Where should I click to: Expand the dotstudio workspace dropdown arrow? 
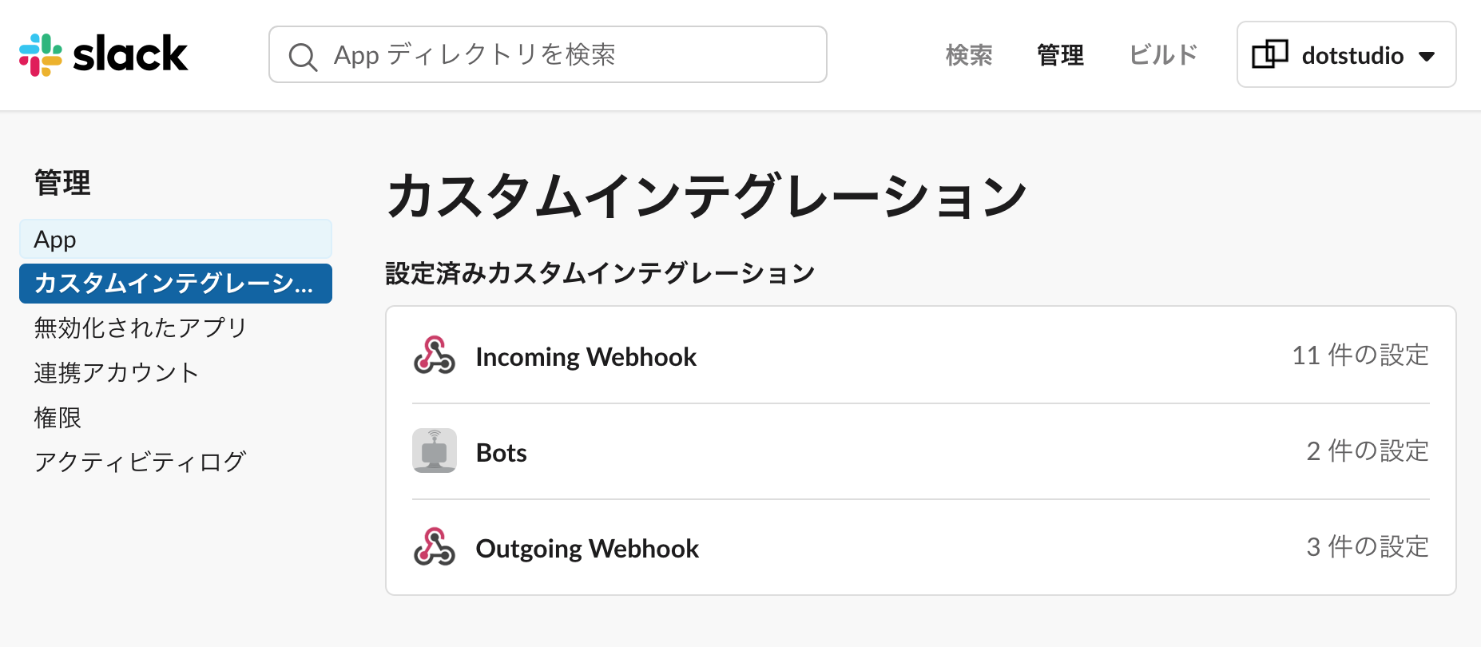[x=1427, y=56]
